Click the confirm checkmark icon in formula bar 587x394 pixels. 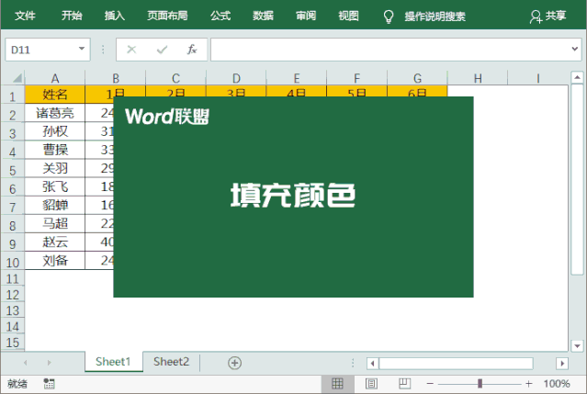[162, 50]
